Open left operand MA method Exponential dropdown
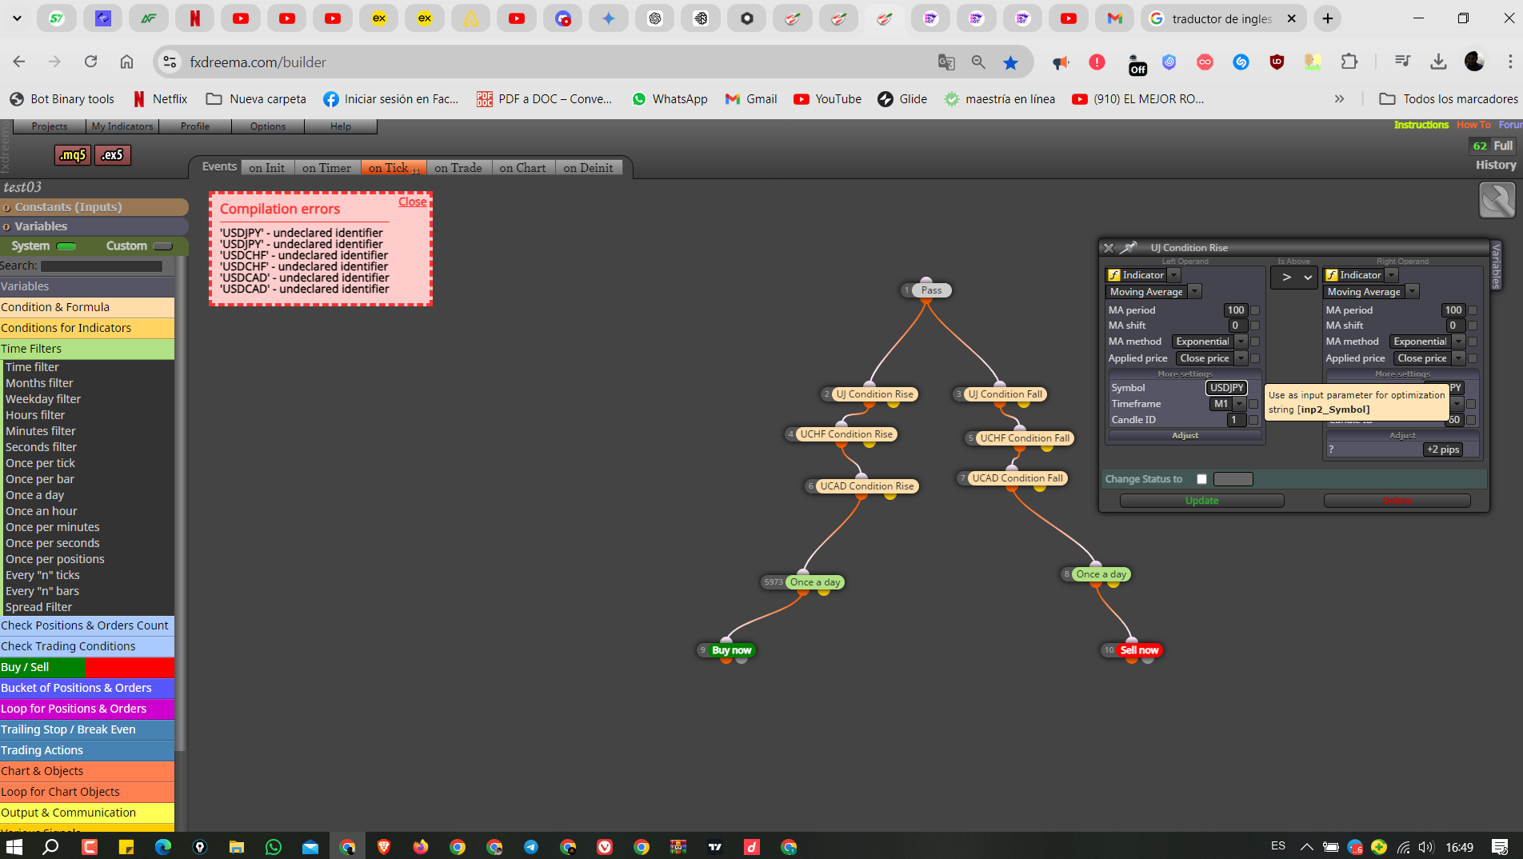This screenshot has height=859, width=1523. 1241,342
